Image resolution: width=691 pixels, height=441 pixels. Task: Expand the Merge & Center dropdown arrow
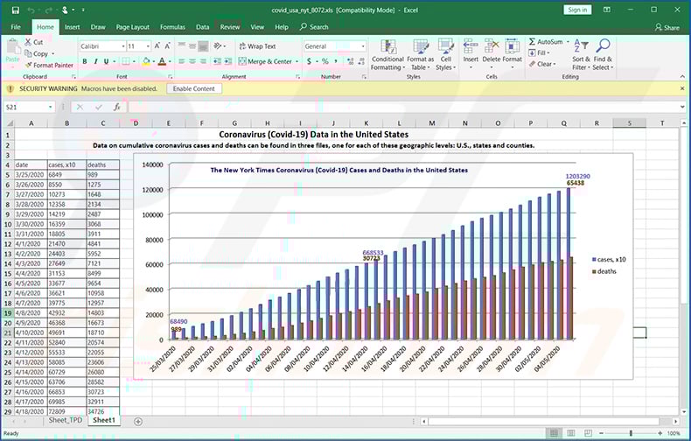point(297,61)
